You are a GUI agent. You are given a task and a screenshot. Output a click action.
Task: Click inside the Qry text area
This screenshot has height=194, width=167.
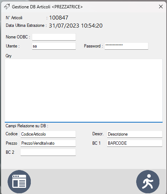click(x=84, y=91)
